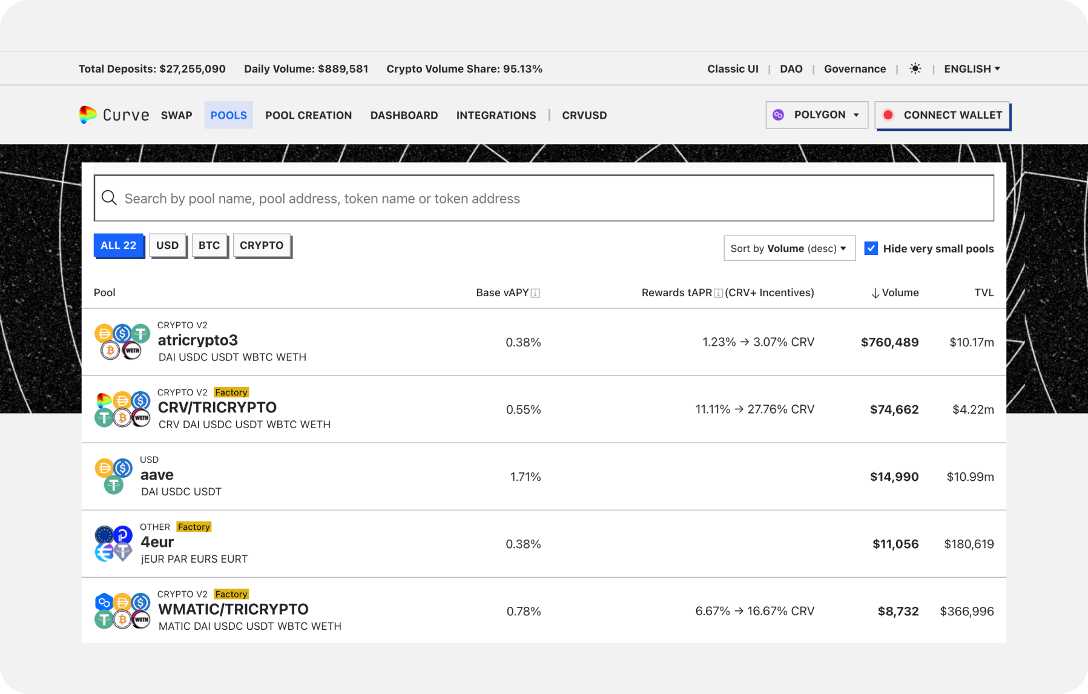Click Factory badge on WMATIC/TRICRYPTO row
1088x694 pixels.
tap(231, 594)
